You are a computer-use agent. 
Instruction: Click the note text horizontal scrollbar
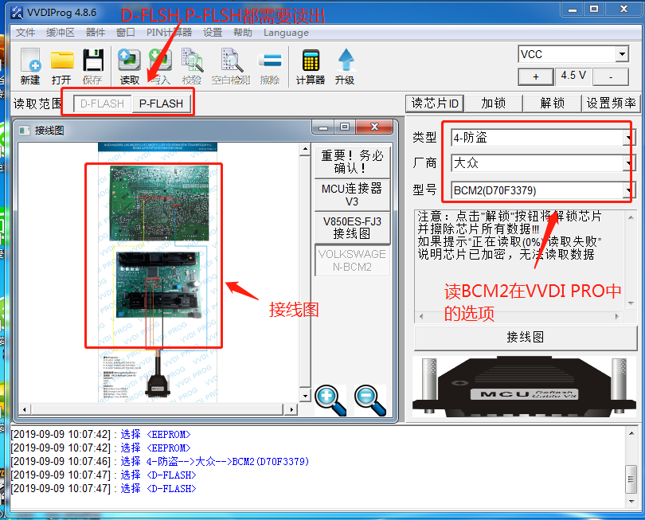tap(518, 316)
